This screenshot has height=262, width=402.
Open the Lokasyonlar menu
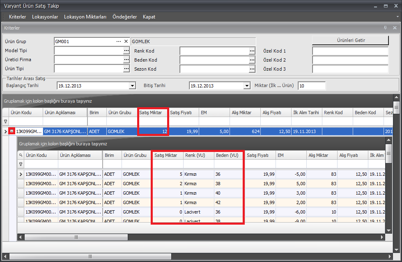pos(45,17)
